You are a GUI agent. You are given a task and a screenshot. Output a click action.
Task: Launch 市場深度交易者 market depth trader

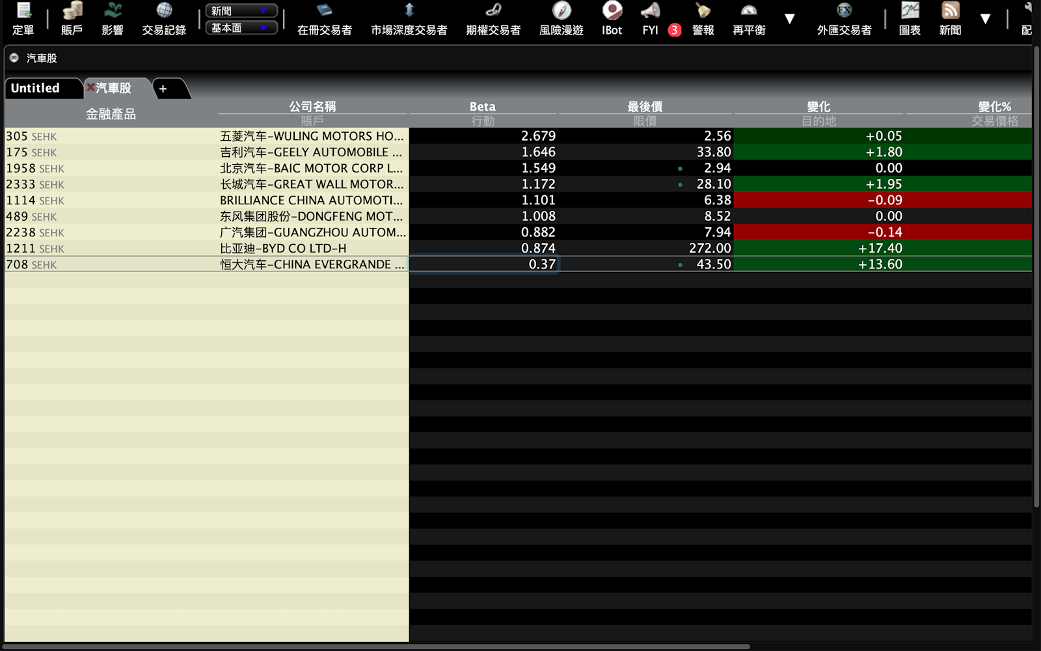coord(409,18)
